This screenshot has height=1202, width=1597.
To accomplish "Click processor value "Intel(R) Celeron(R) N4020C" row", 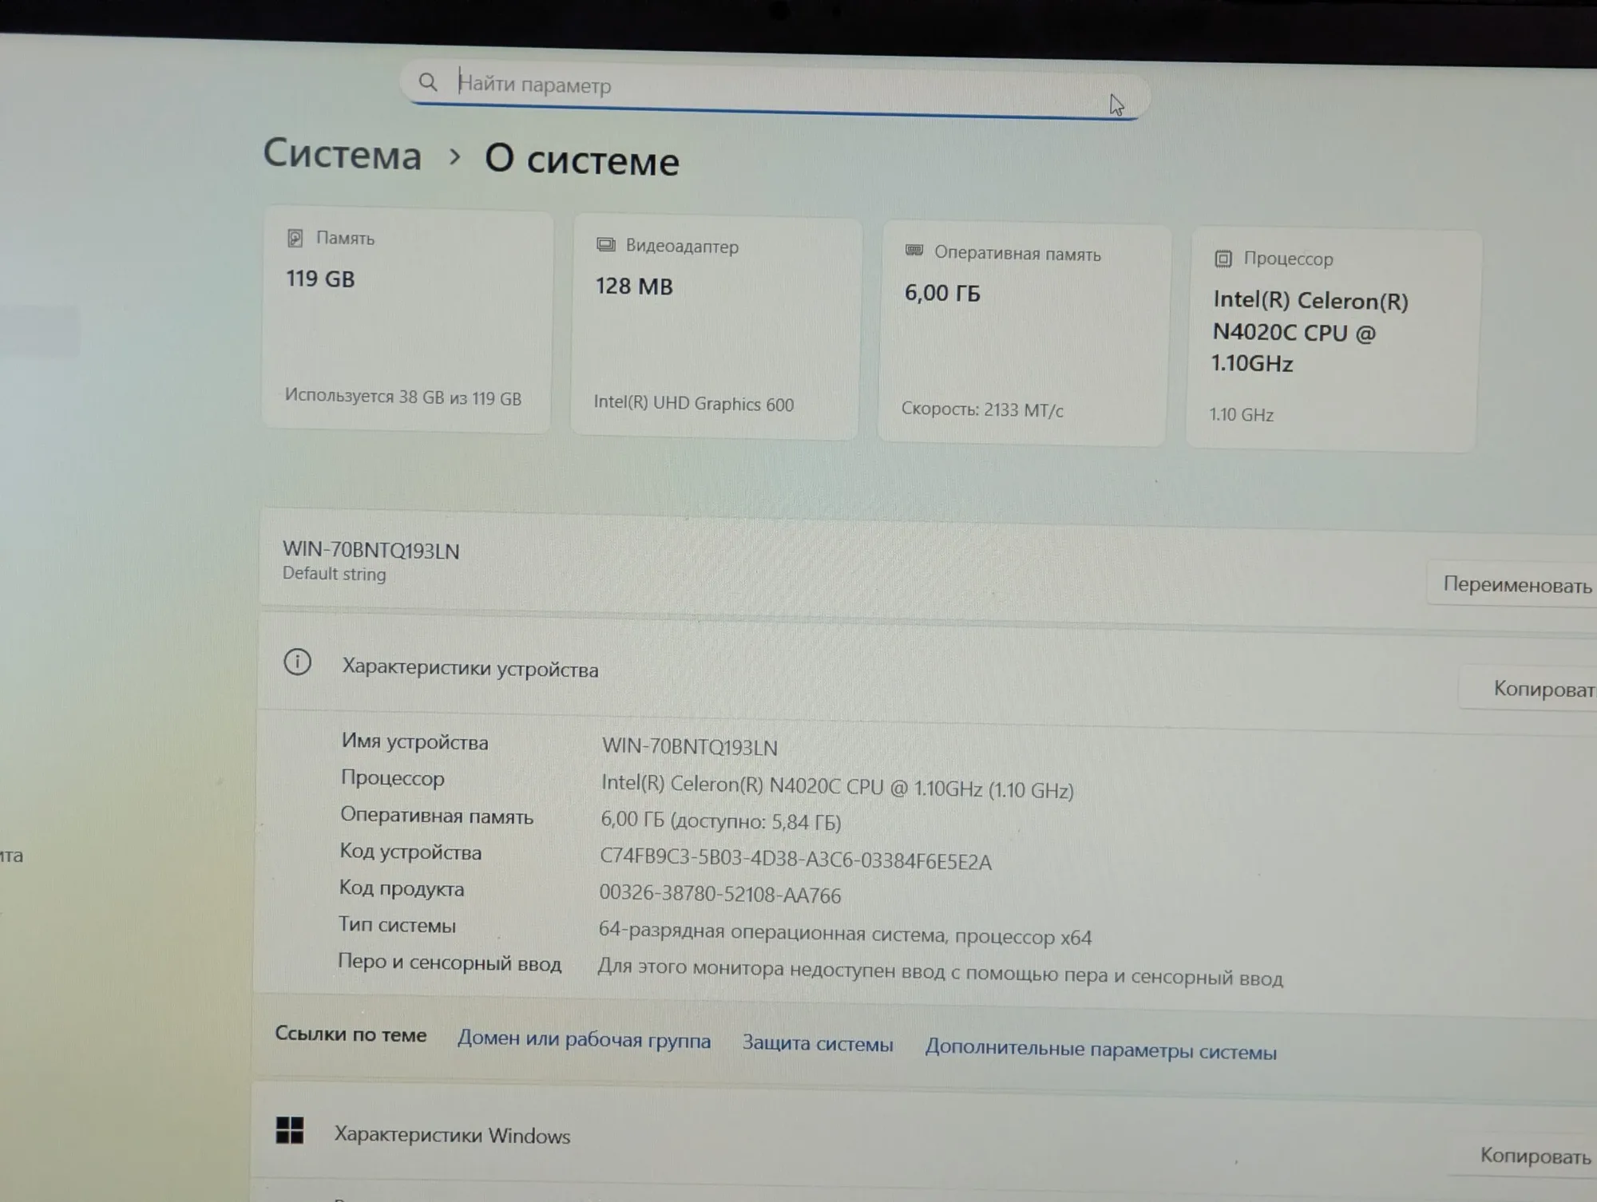I will tap(837, 787).
